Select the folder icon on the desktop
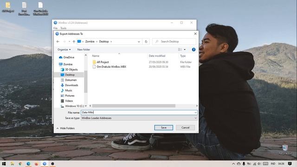 (x=8, y=7)
